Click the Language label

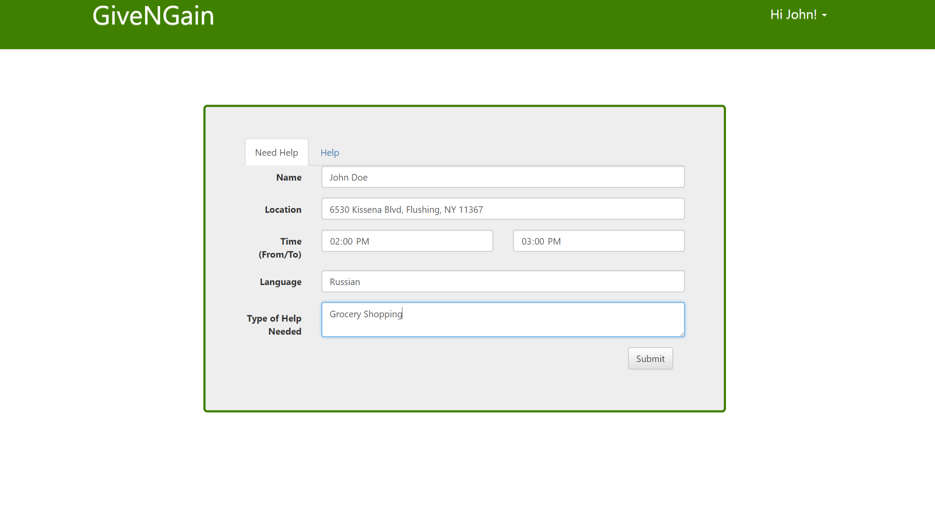tap(280, 282)
